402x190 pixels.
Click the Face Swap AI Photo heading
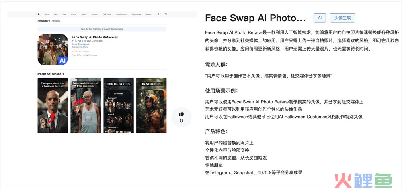(255, 18)
